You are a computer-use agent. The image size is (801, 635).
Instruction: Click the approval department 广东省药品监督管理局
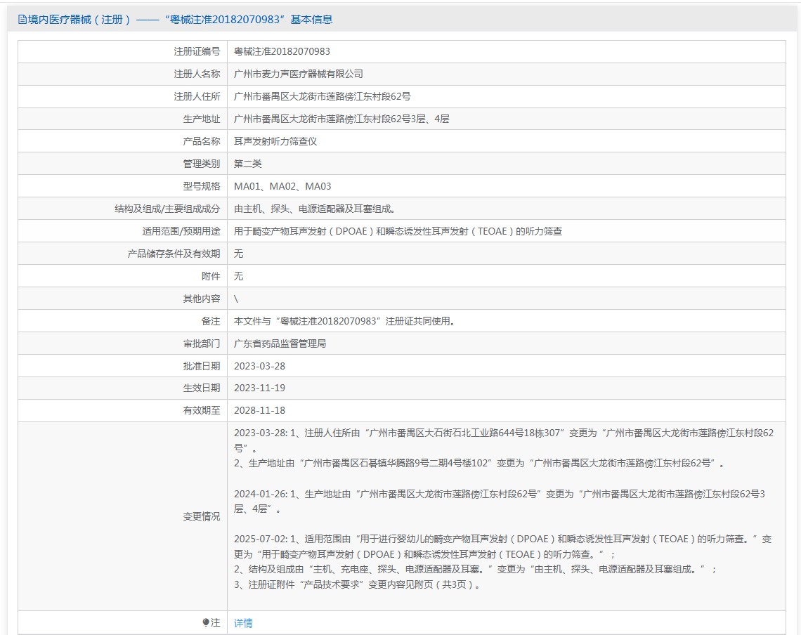[280, 343]
